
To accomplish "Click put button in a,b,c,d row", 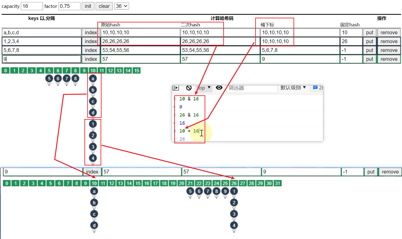I will (x=370, y=33).
